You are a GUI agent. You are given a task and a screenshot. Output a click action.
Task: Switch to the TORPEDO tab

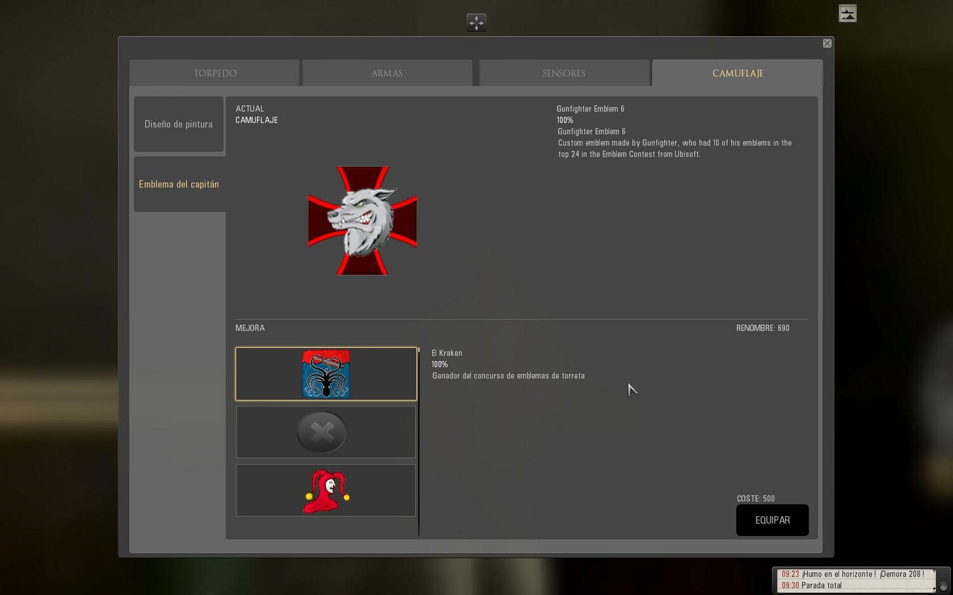[x=215, y=73]
